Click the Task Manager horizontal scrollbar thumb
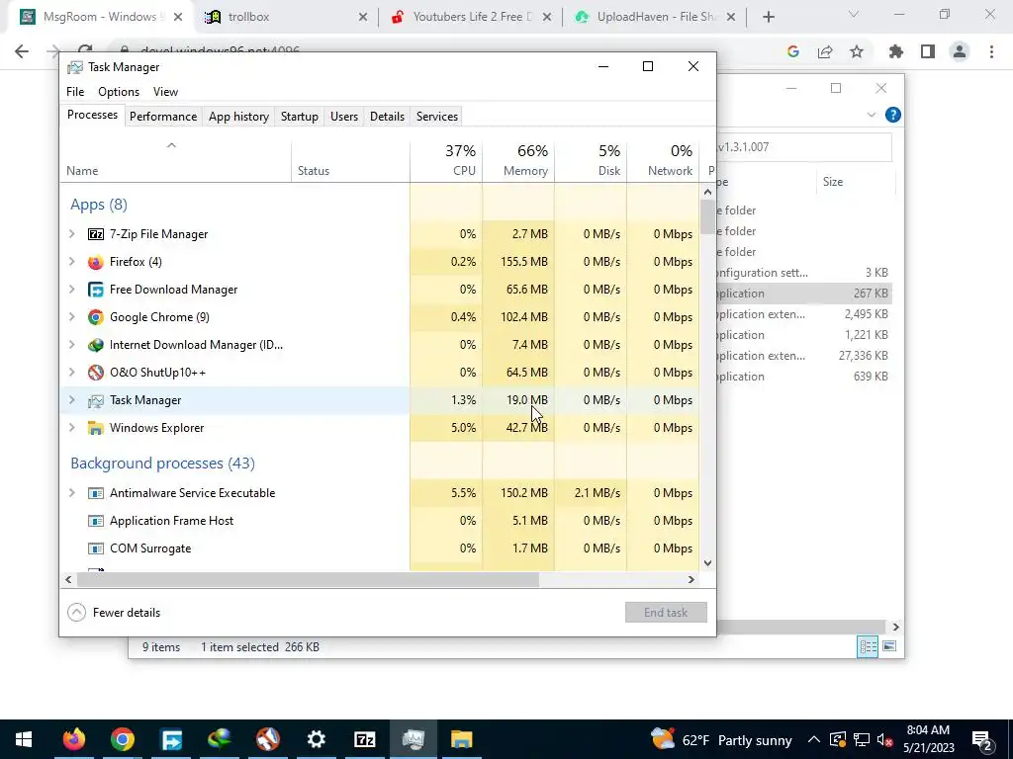 [309, 579]
